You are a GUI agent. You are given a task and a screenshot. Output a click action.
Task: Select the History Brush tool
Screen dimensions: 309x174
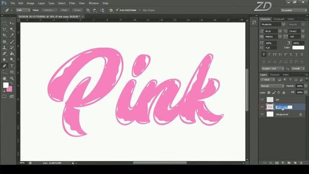(x=12, y=47)
